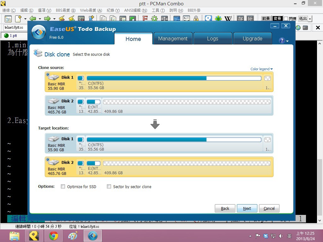The width and height of the screenshot is (323, 242).
Task: Open the volume speaker tray icon
Action: coord(281,236)
